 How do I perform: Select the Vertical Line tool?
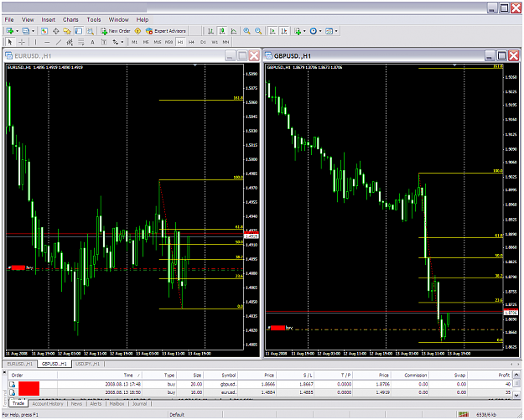point(35,42)
